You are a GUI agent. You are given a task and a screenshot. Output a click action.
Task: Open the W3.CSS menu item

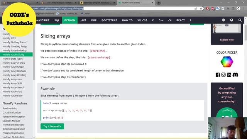click(142, 20)
